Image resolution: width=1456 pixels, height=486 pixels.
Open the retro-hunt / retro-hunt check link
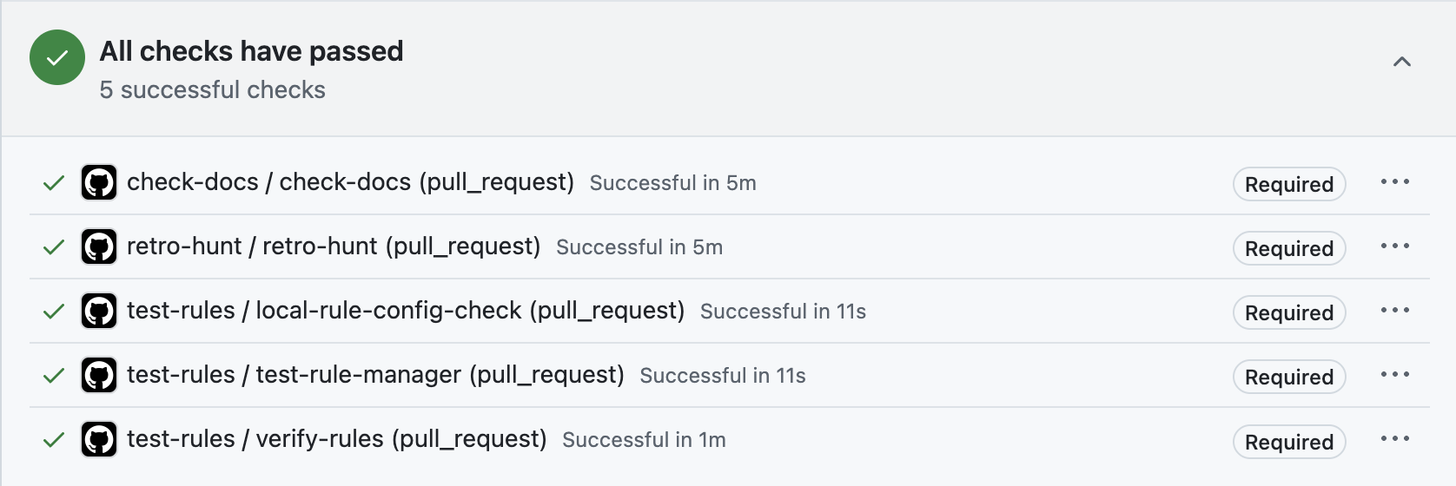coord(334,246)
